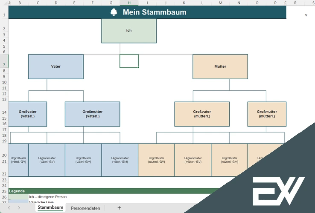Select the orange 'Mutter' box
The image size is (315, 213).
[x=220, y=66]
